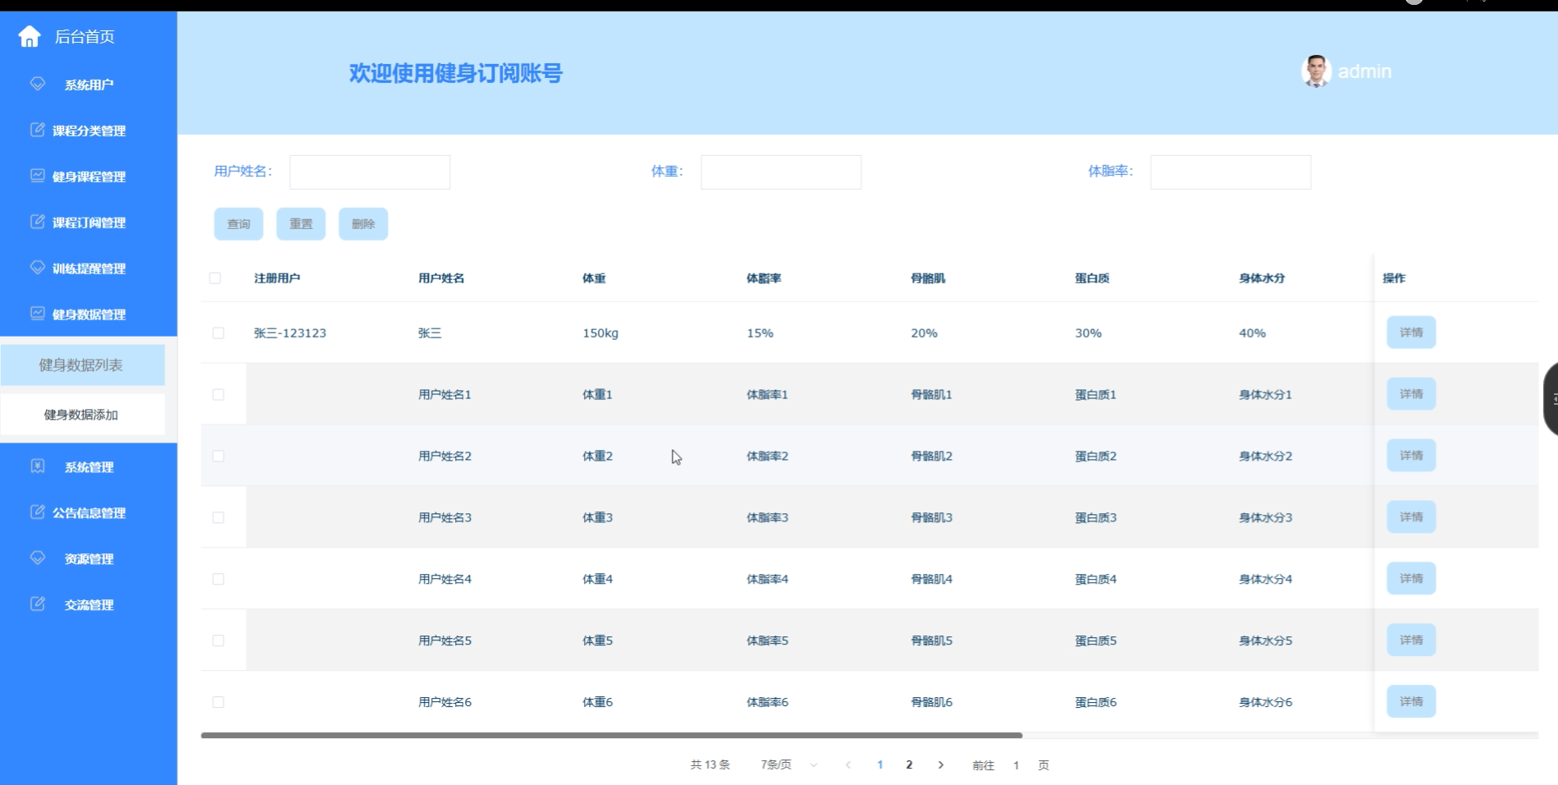Click the 删除 delete button
This screenshot has width=1558, height=785.
click(363, 224)
